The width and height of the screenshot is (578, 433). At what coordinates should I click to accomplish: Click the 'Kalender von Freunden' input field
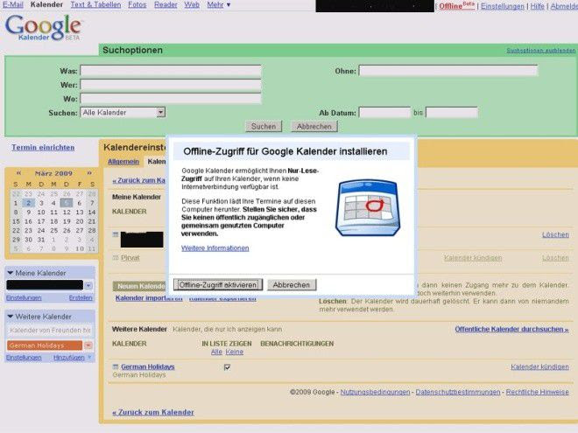pos(50,331)
